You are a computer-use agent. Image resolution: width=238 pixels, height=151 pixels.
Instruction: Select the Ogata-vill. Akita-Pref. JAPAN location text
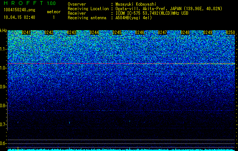148,9
